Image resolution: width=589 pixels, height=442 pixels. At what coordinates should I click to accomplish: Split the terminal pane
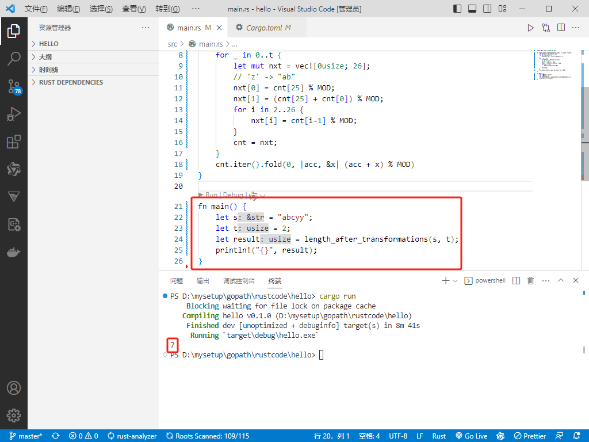coord(516,281)
